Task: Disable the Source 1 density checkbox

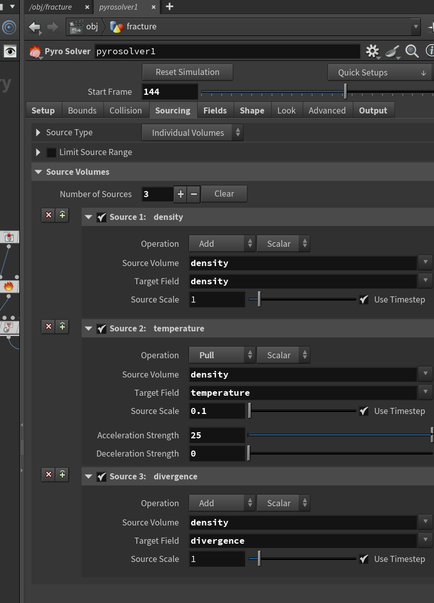Action: [101, 217]
